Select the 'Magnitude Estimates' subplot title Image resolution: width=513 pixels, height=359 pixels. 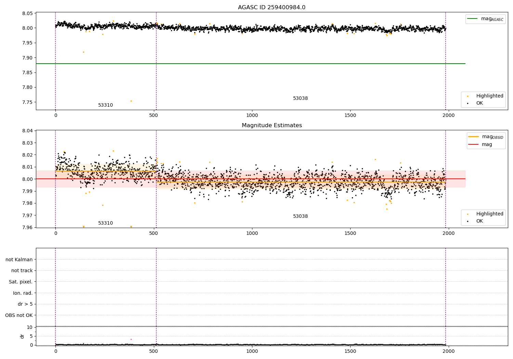tap(272, 125)
